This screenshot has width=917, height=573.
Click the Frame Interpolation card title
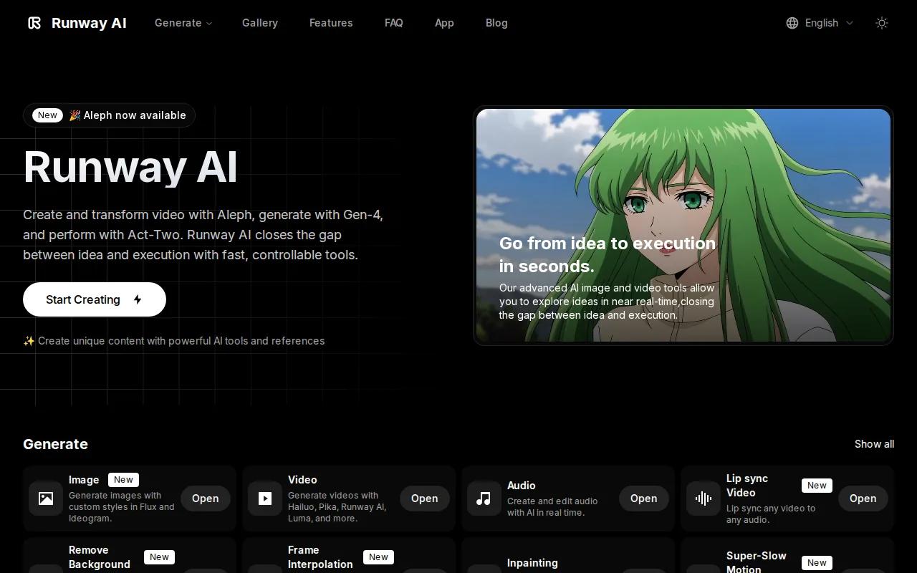[x=320, y=557]
